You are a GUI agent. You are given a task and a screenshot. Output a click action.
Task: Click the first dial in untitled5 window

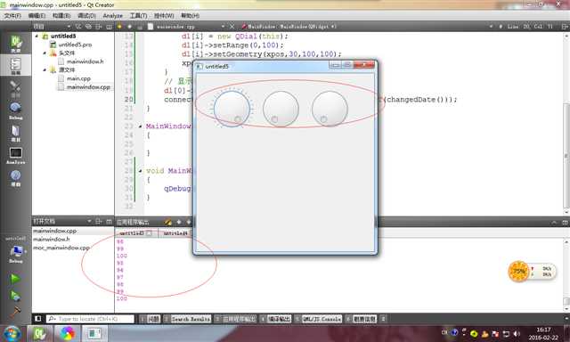(232, 109)
